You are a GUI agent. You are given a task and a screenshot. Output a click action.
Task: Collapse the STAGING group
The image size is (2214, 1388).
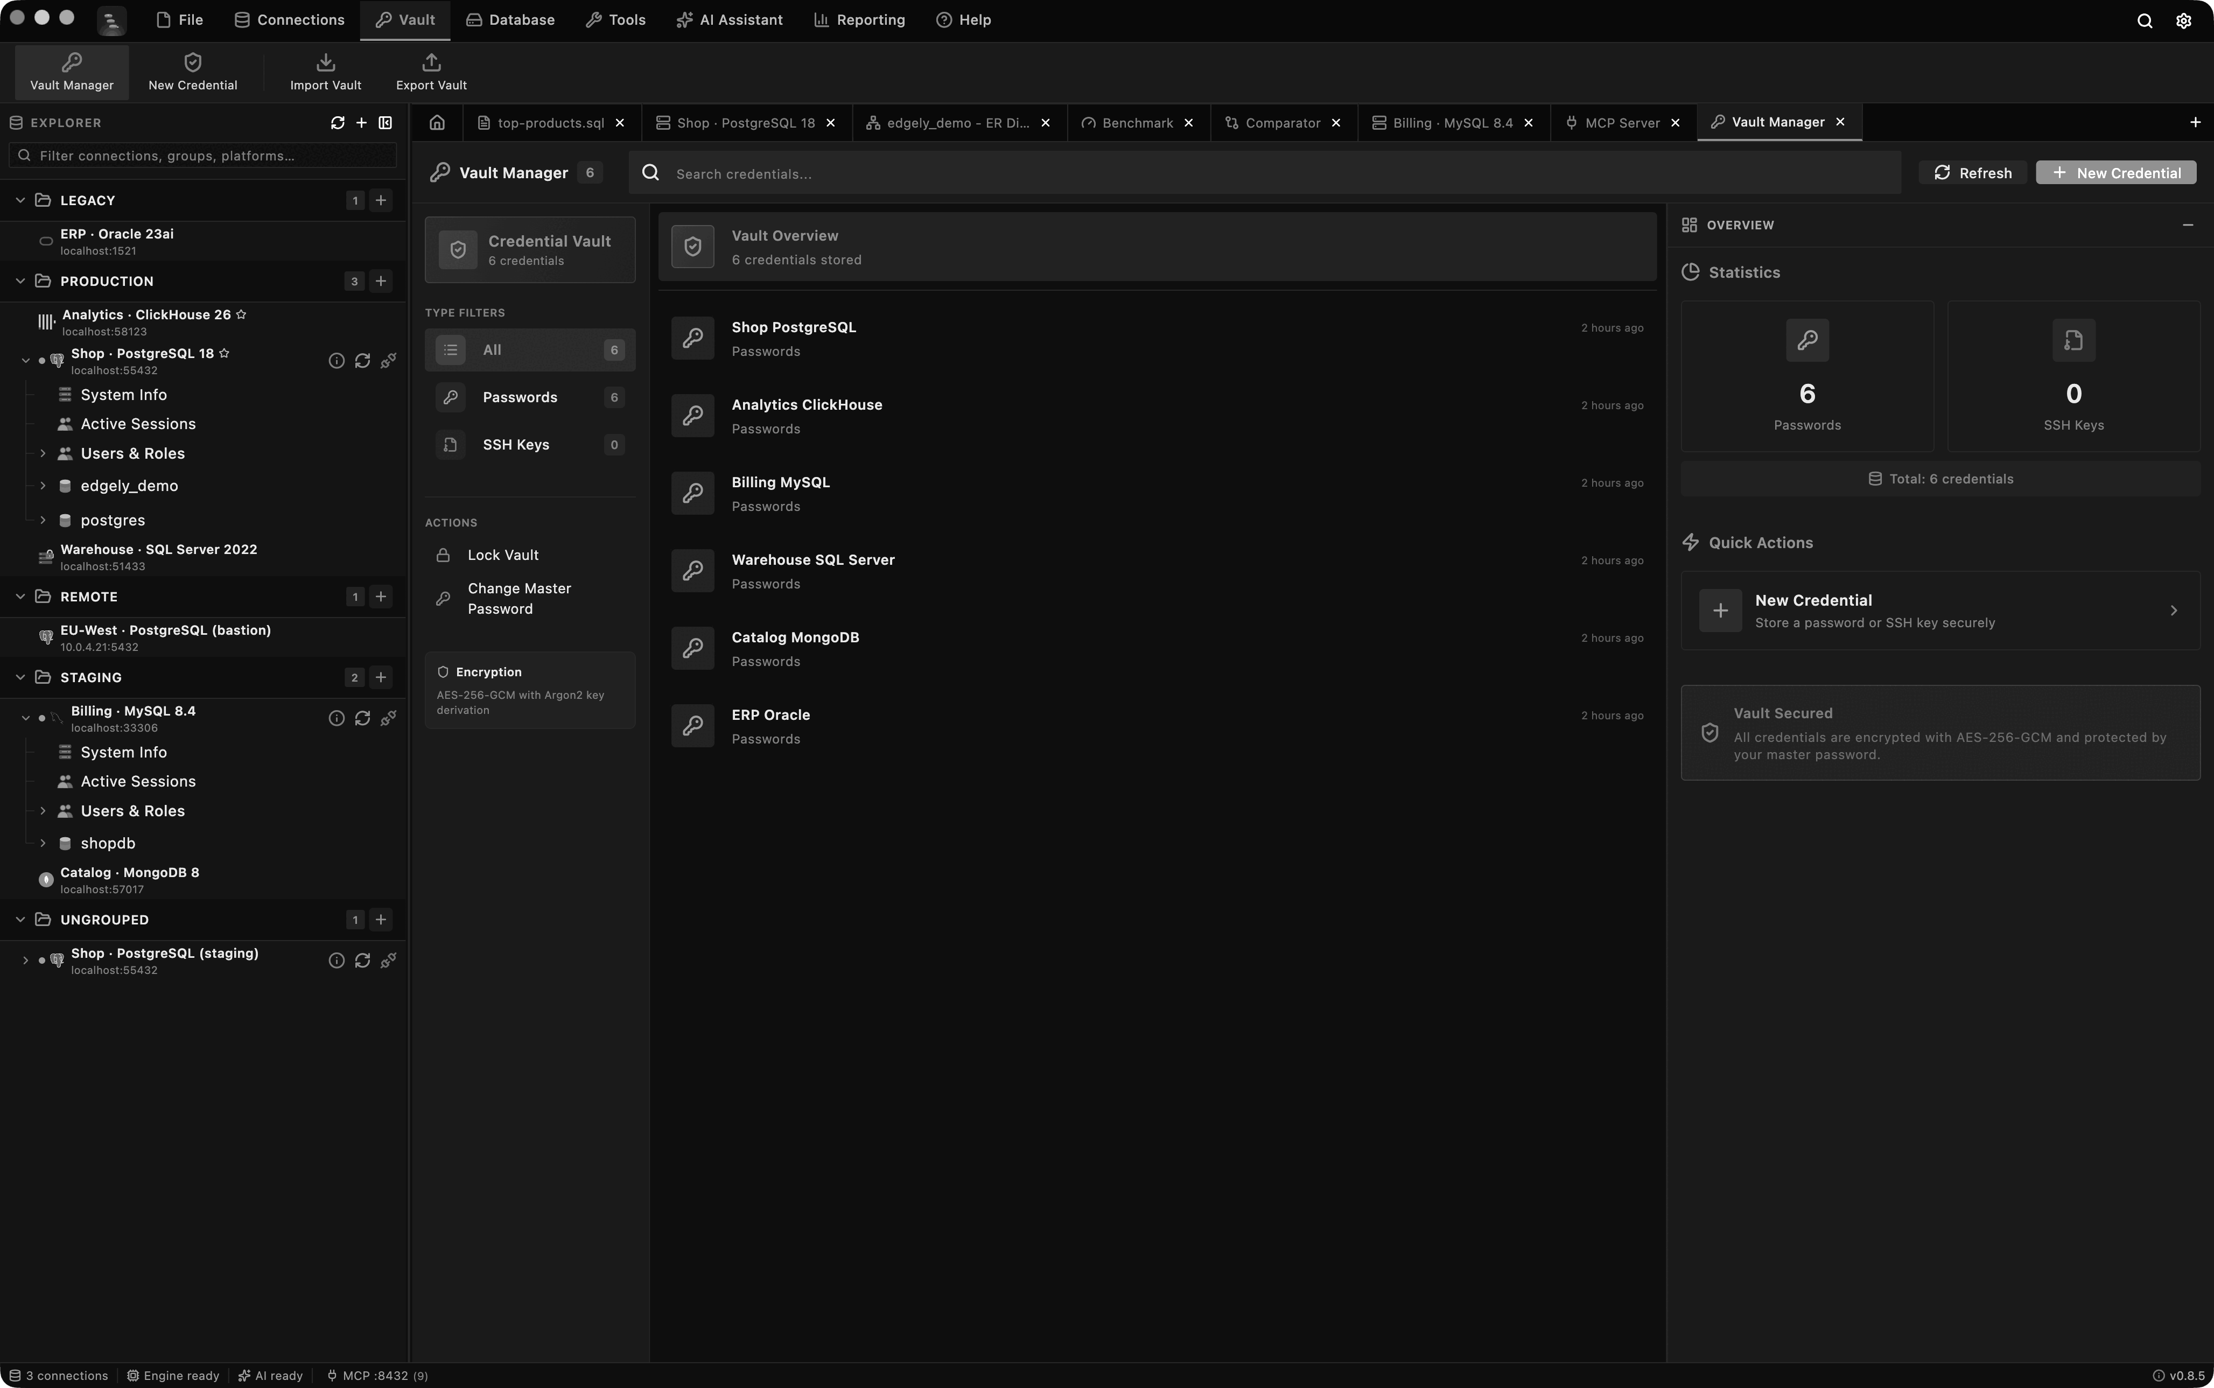20,677
